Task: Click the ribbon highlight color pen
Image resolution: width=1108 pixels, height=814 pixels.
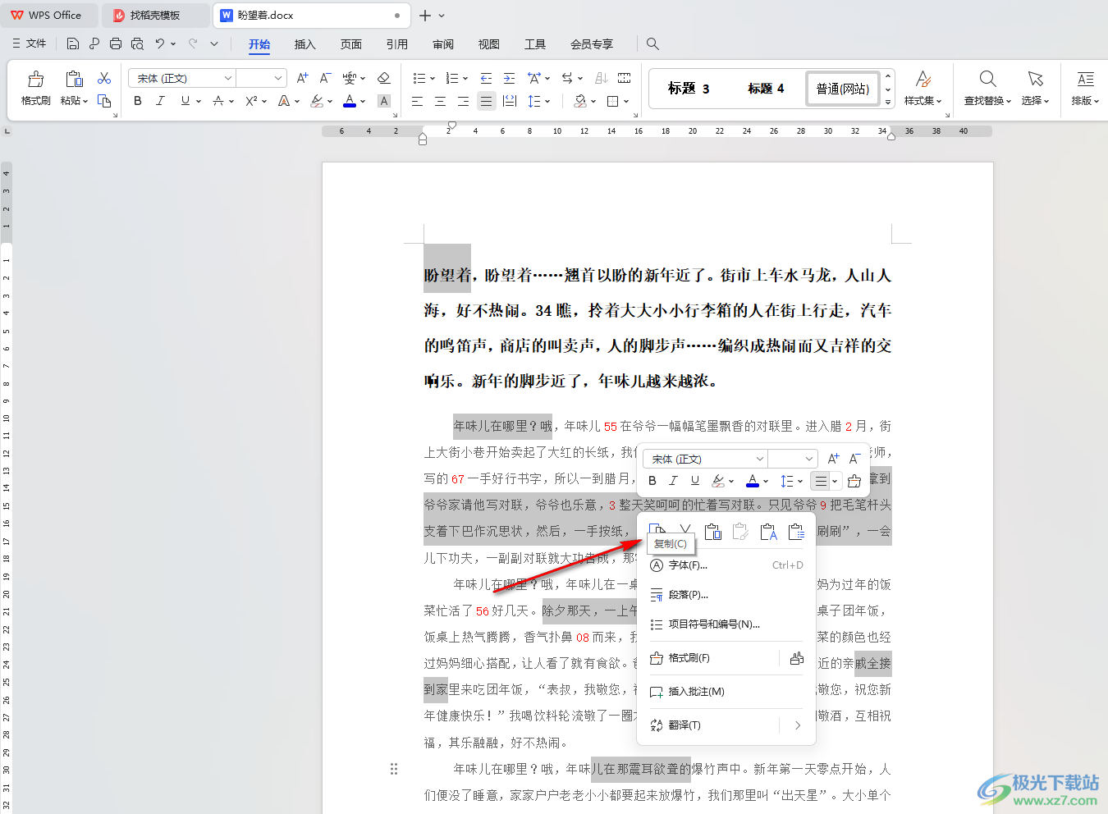Action: coord(317,101)
